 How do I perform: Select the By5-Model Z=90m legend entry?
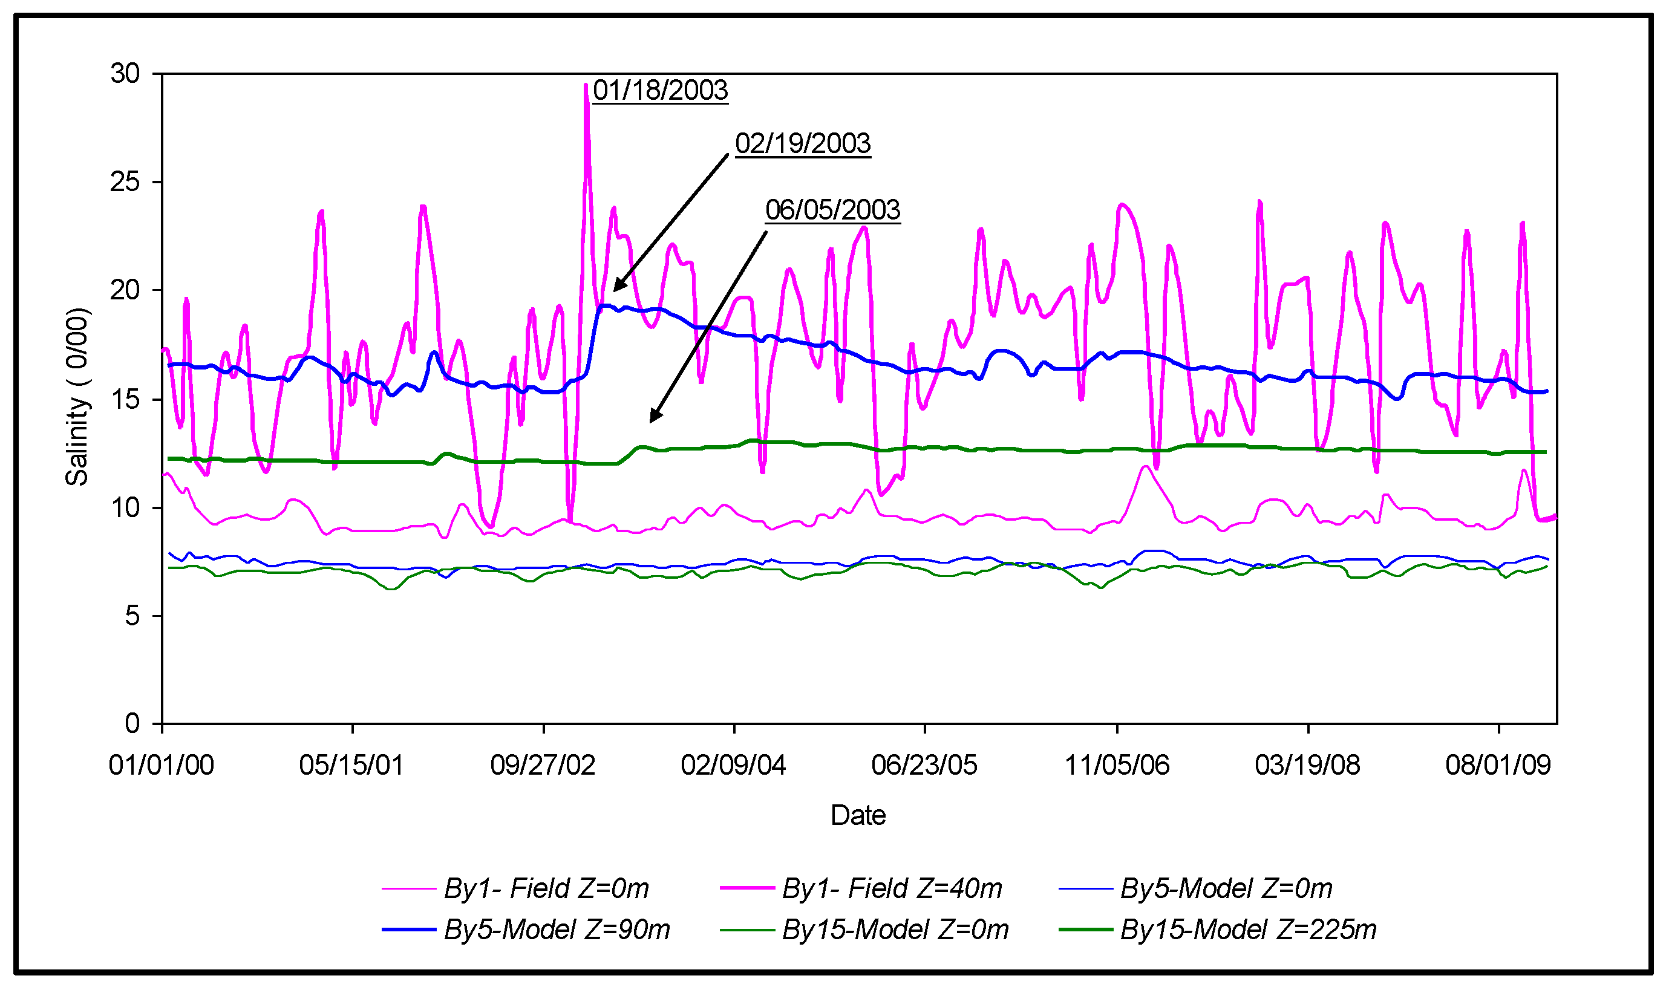point(557,930)
